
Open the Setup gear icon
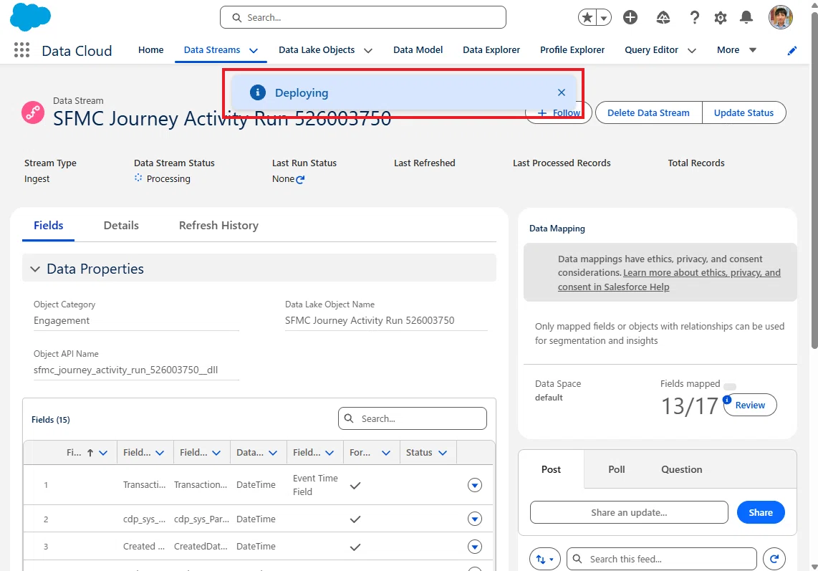click(x=721, y=18)
